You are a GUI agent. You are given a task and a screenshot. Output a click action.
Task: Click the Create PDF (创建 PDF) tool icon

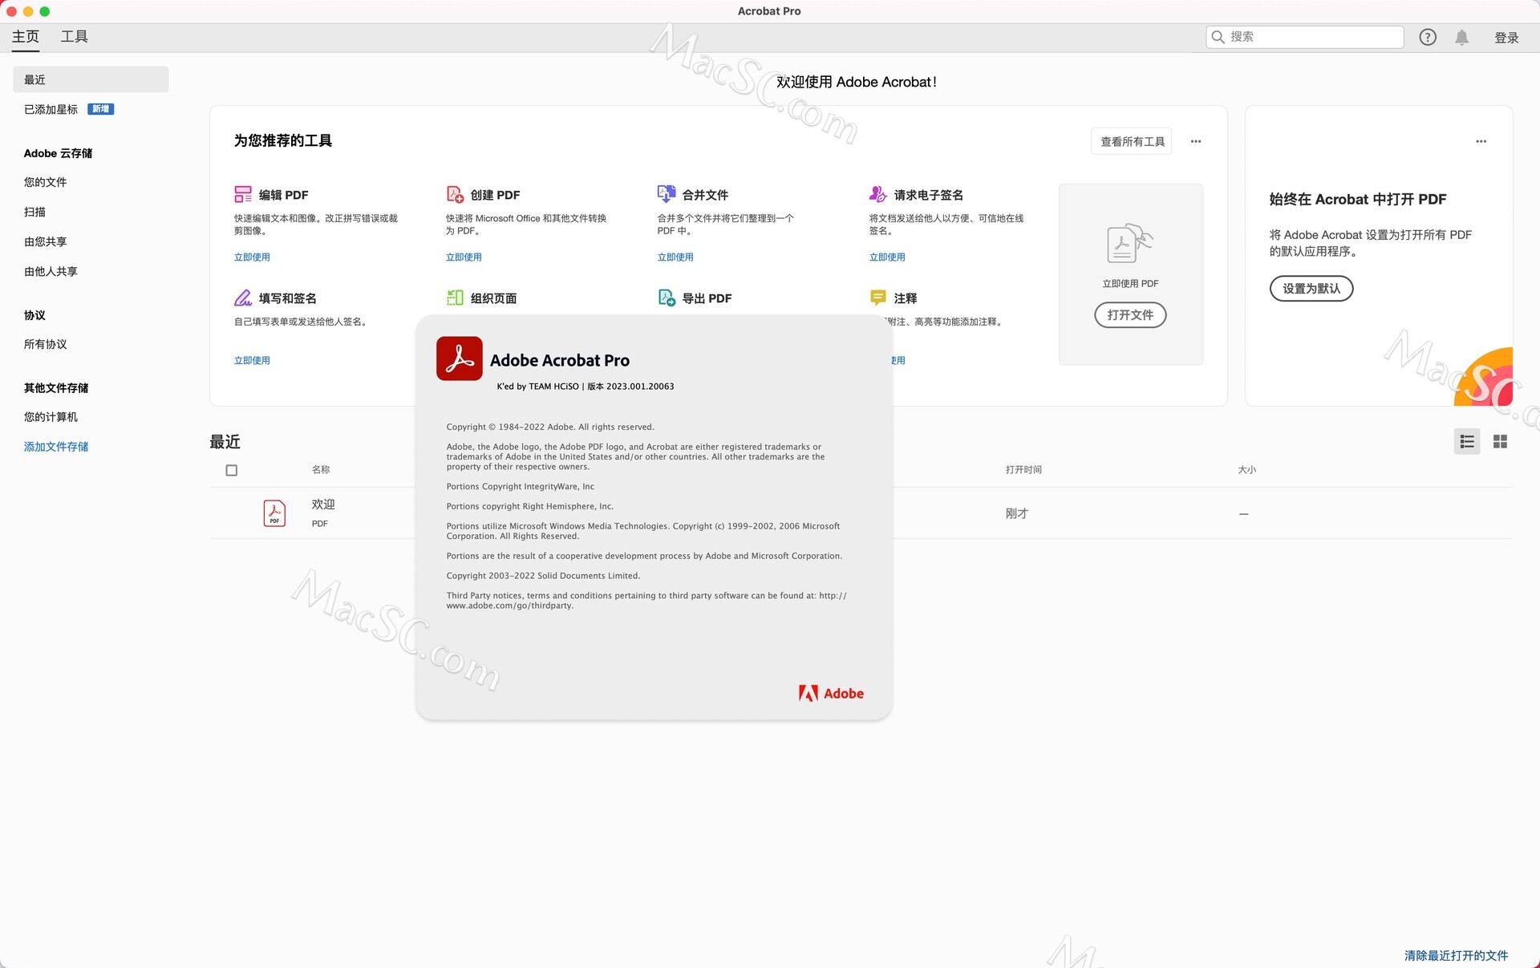455,194
